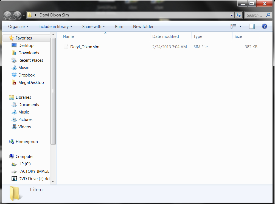275x204 pixels.
Task: Select the Daryl_Dixon.sim file
Action: tap(85, 47)
